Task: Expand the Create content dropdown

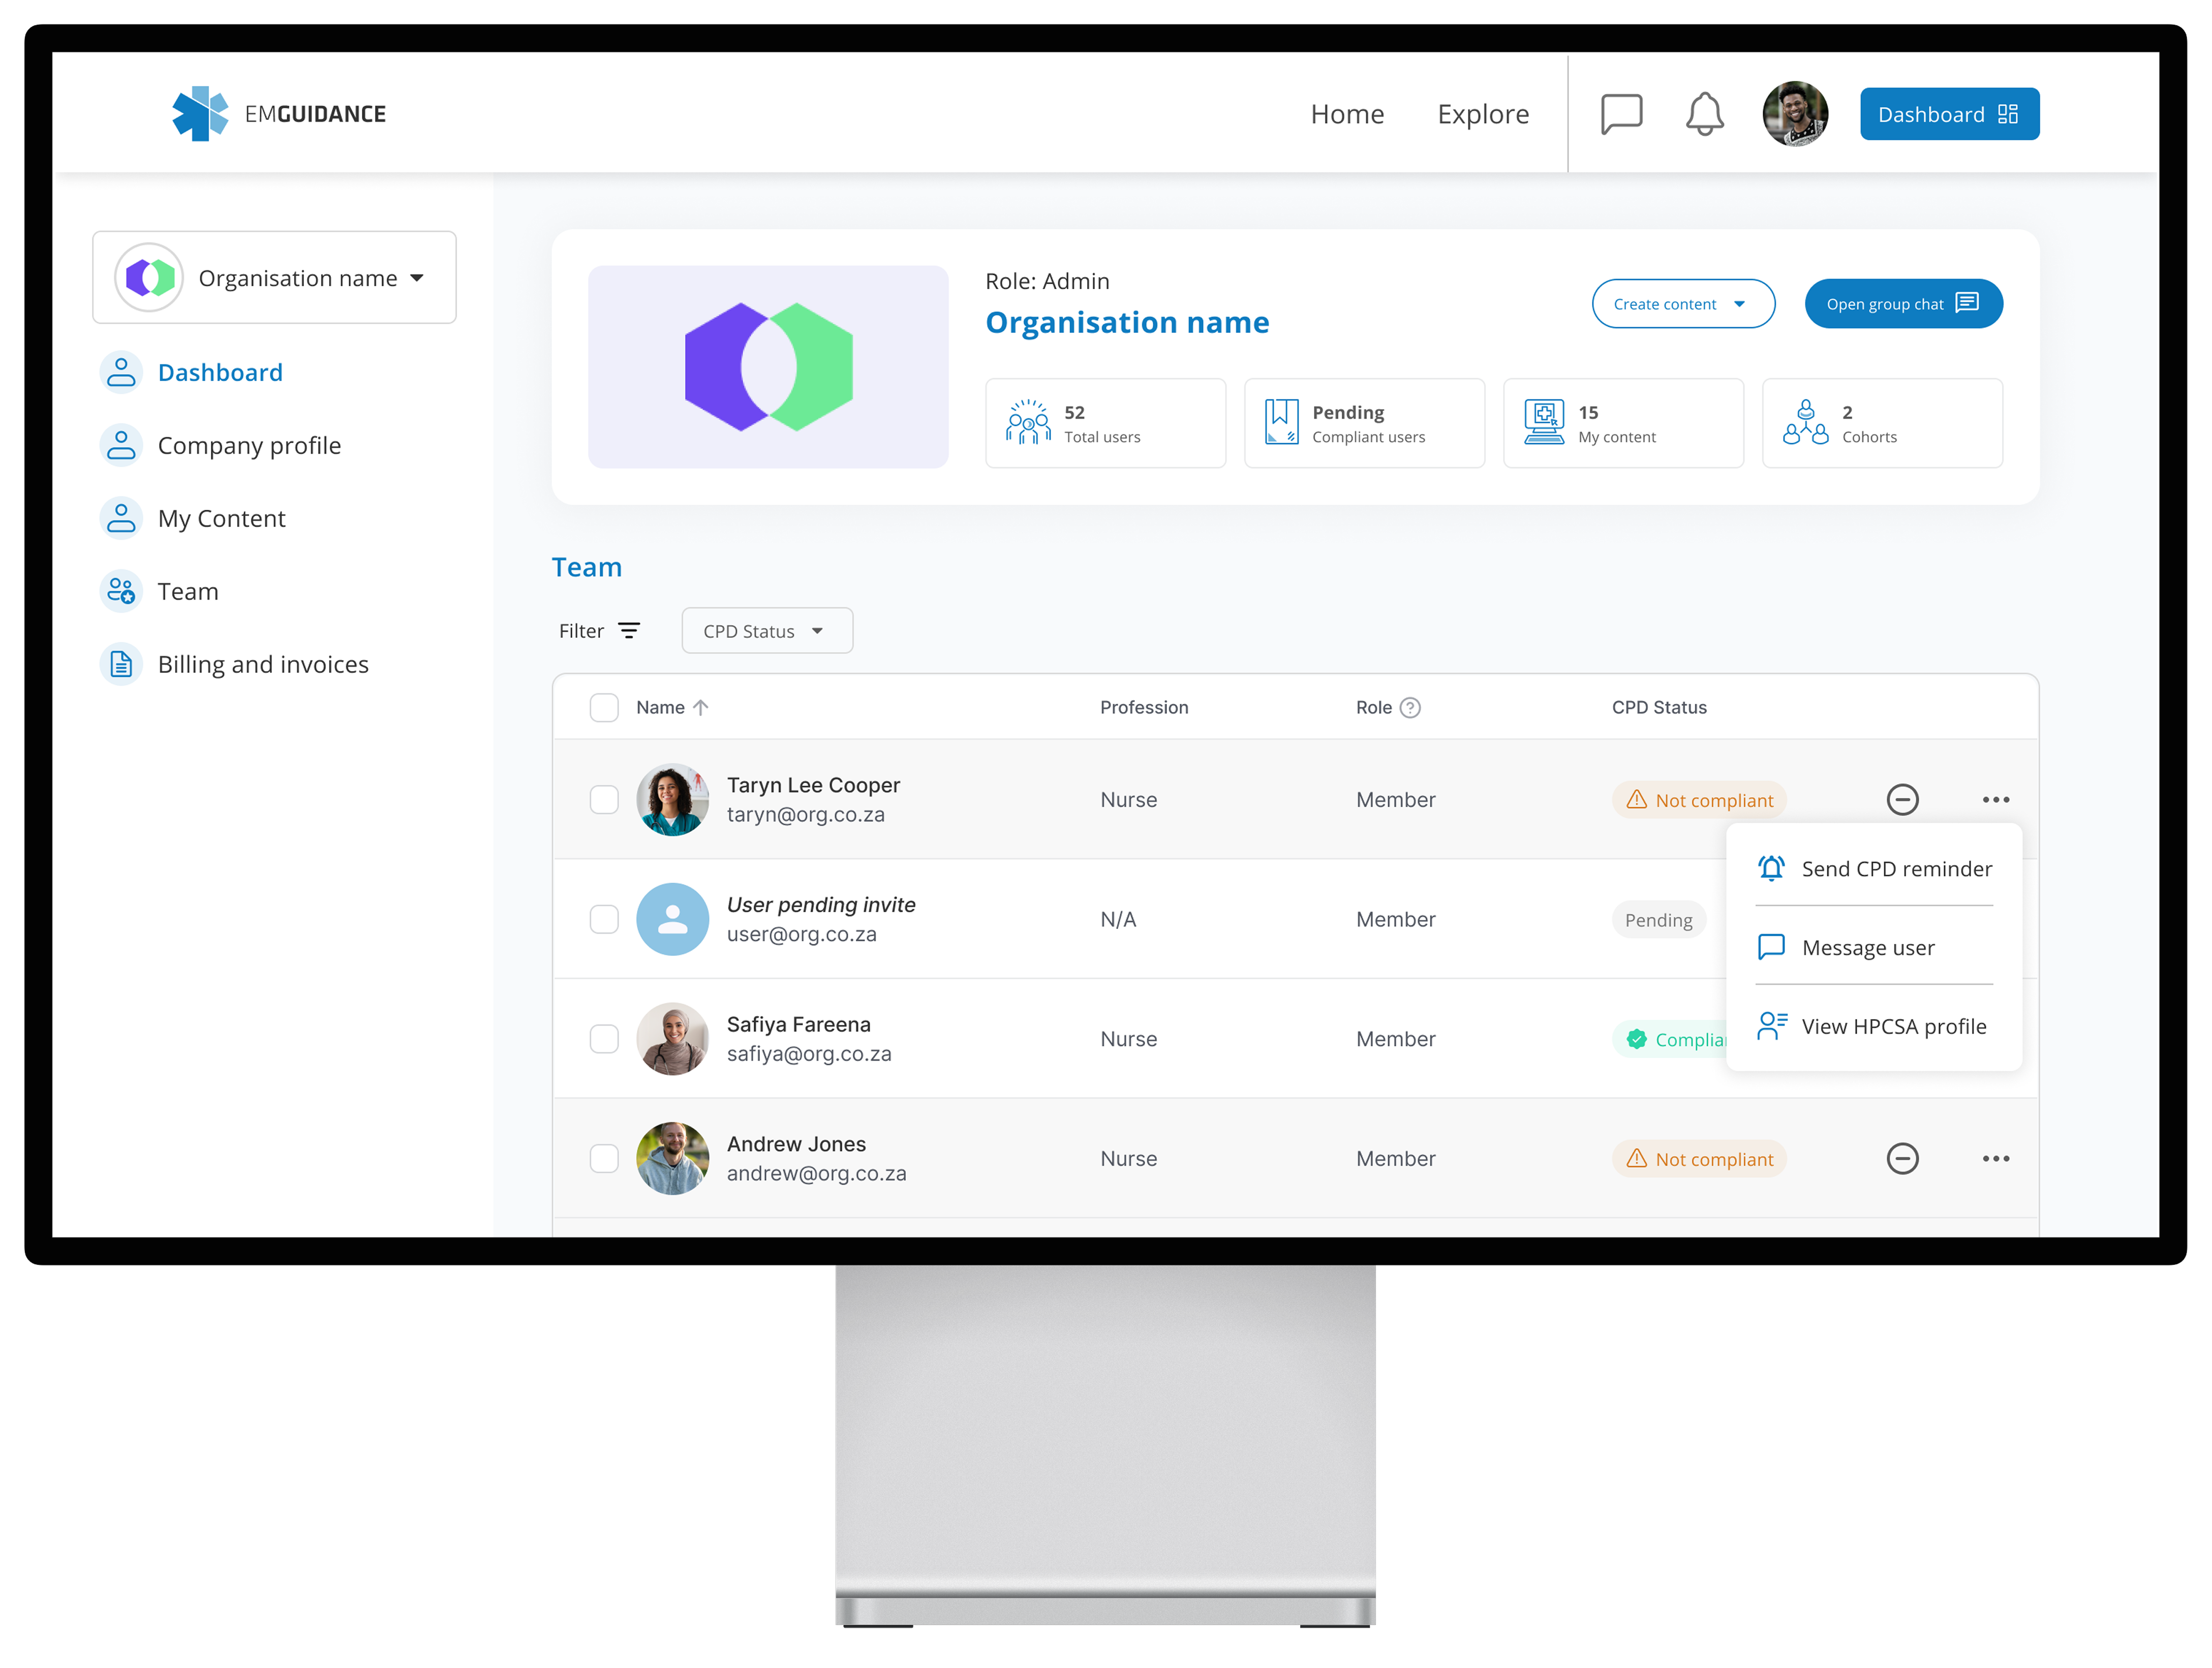Action: (x=1683, y=303)
